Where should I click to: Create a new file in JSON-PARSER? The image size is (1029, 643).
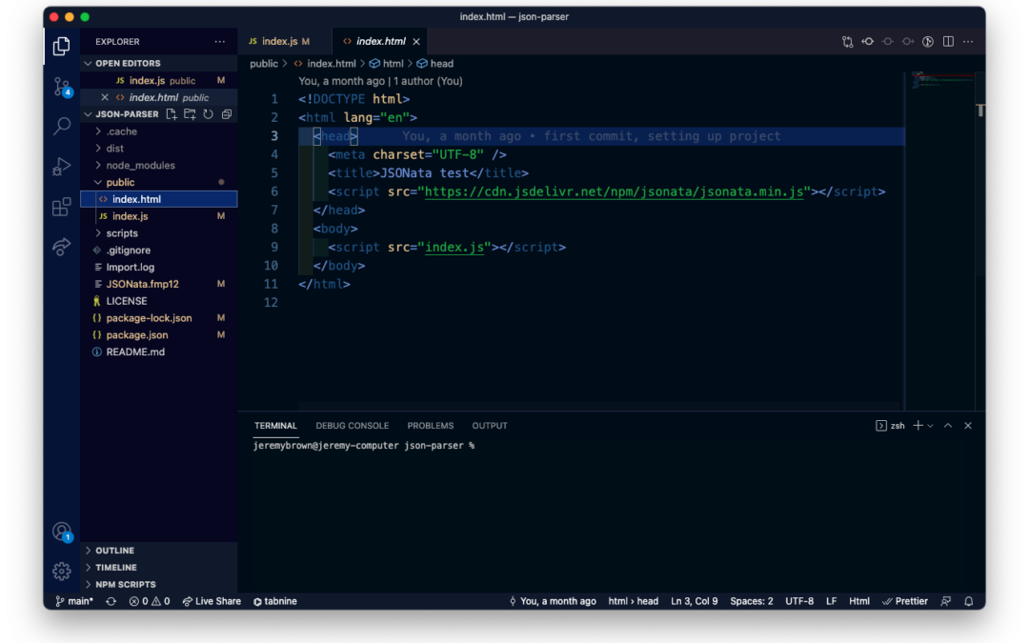[x=171, y=114]
